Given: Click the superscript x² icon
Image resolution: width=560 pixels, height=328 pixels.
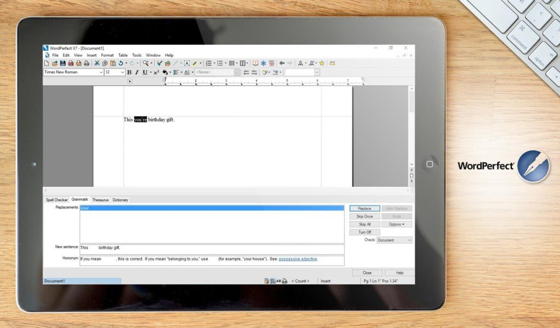Looking at the screenshot, I should click(x=156, y=72).
